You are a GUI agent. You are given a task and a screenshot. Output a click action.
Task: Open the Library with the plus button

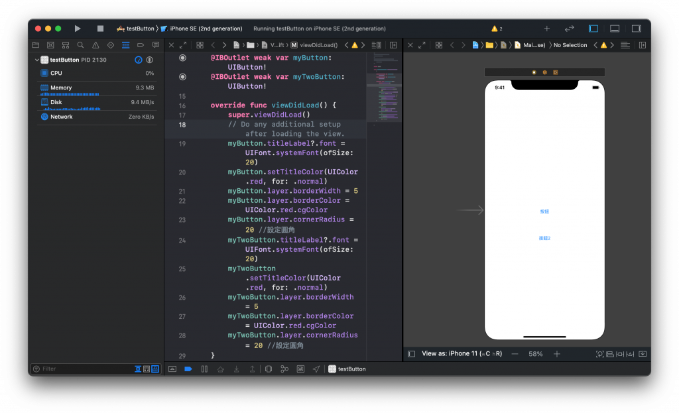[x=546, y=29]
